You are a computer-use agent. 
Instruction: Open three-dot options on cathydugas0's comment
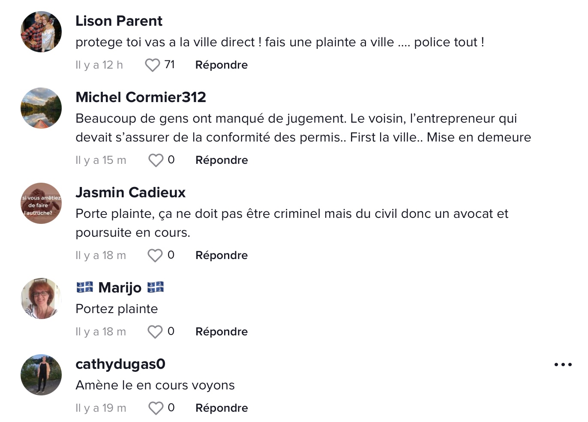563,365
